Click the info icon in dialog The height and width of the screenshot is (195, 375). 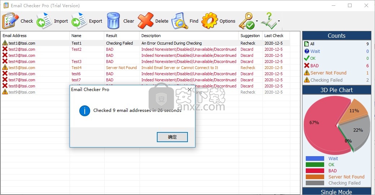pyautogui.click(x=85, y=111)
